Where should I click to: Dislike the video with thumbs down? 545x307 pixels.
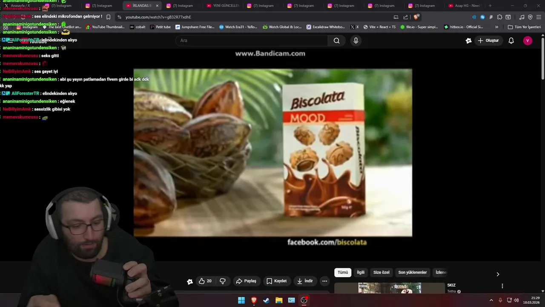pyautogui.click(x=222, y=281)
